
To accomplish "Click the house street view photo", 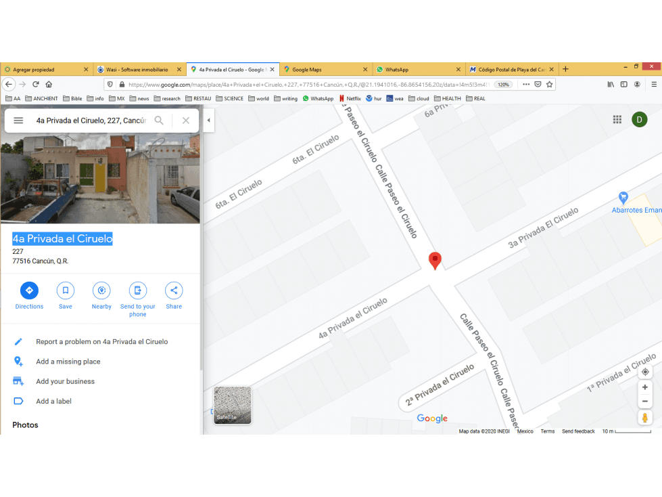I will (x=100, y=178).
